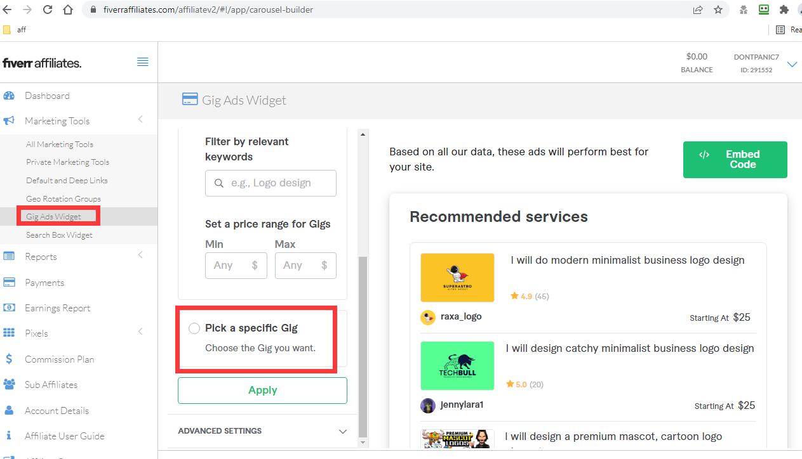This screenshot has width=802, height=459.
Task: Expand the ADVANCED SETTINGS section chevron
Action: tap(343, 432)
